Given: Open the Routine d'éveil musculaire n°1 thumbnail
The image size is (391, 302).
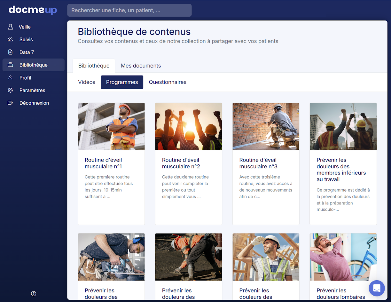Looking at the screenshot, I should [x=111, y=126].
